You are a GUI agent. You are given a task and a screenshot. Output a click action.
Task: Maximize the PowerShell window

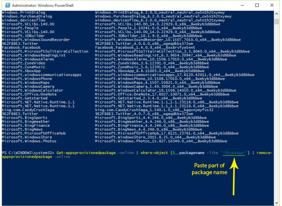click(x=256, y=5)
